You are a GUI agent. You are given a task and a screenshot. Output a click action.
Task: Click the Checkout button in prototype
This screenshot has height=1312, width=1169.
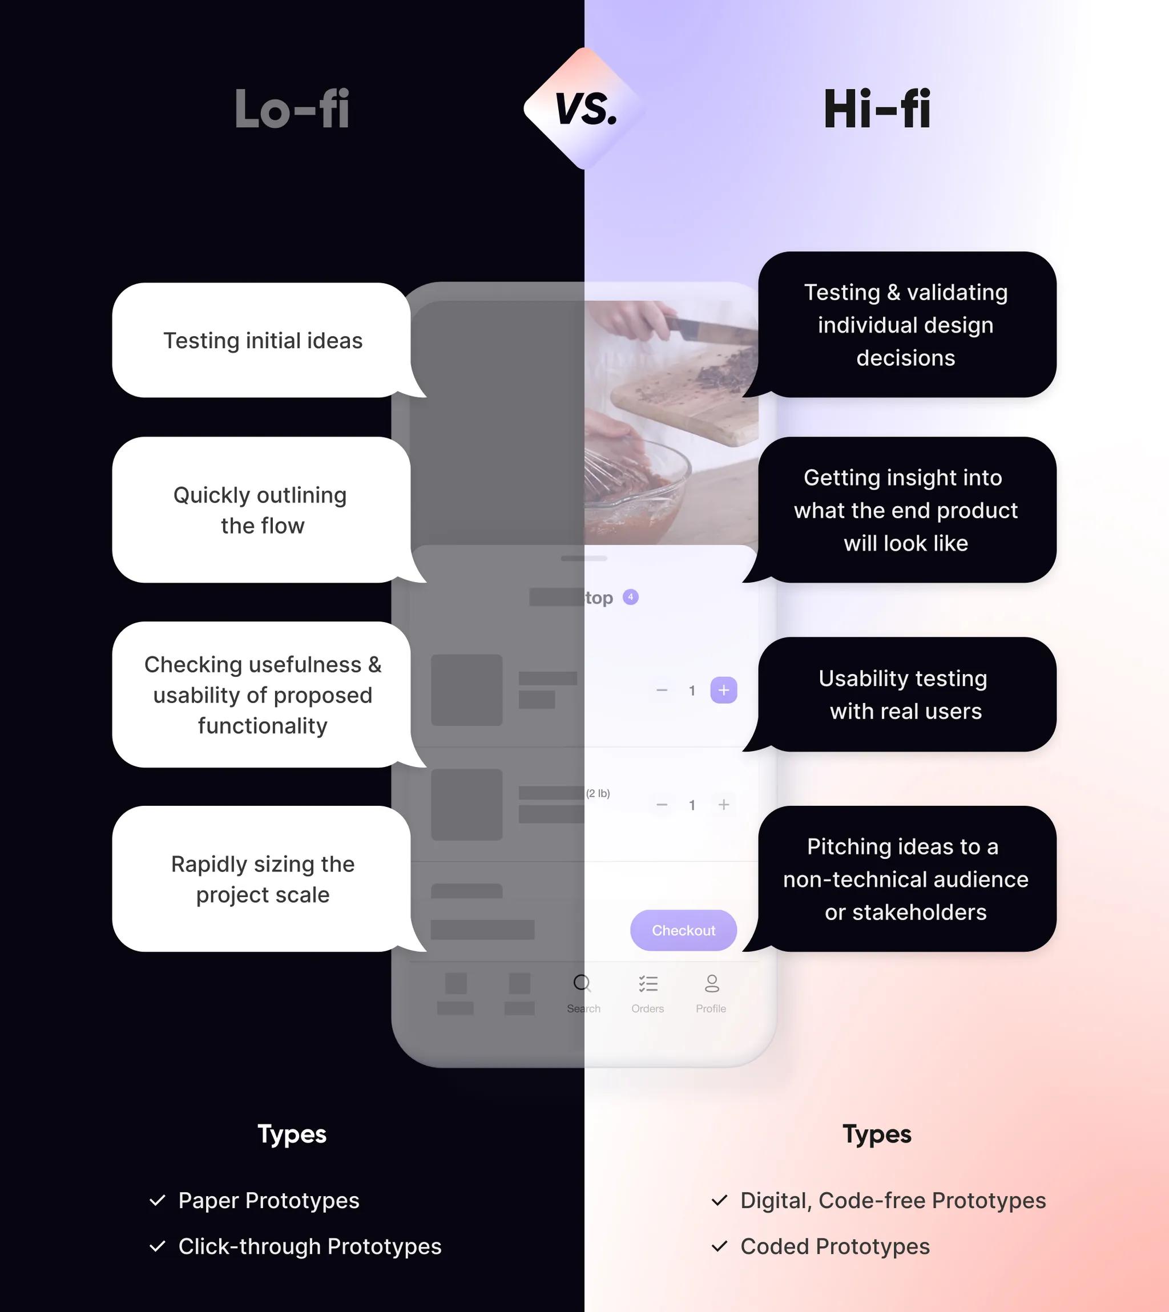684,930
